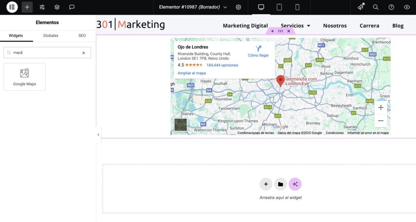Click the Elementor logo menu button
Screen dimensions: 416x222
click(12, 7)
